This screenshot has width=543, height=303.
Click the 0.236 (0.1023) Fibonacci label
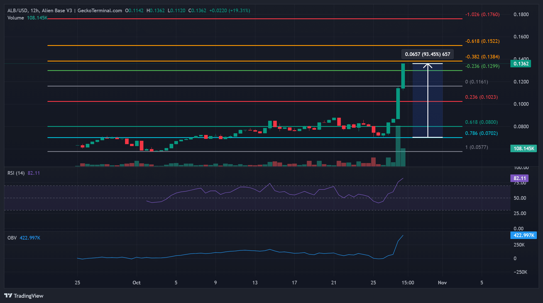coord(481,97)
